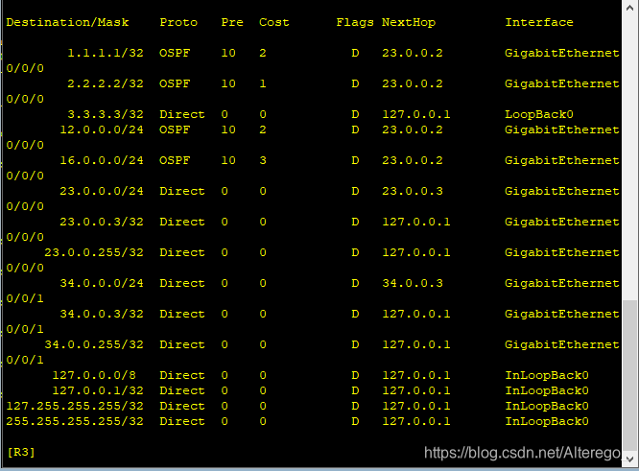Viewport: 639px width, 471px height.
Task: Click destination 34.0.0.0/24
Action: pos(102,283)
